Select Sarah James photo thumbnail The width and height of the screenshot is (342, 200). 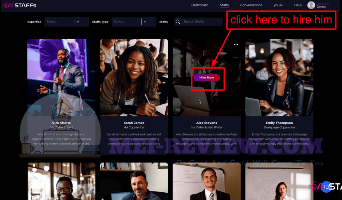tap(134, 77)
